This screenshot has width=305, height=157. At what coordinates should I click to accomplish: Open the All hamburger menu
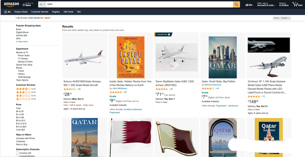point(7,12)
